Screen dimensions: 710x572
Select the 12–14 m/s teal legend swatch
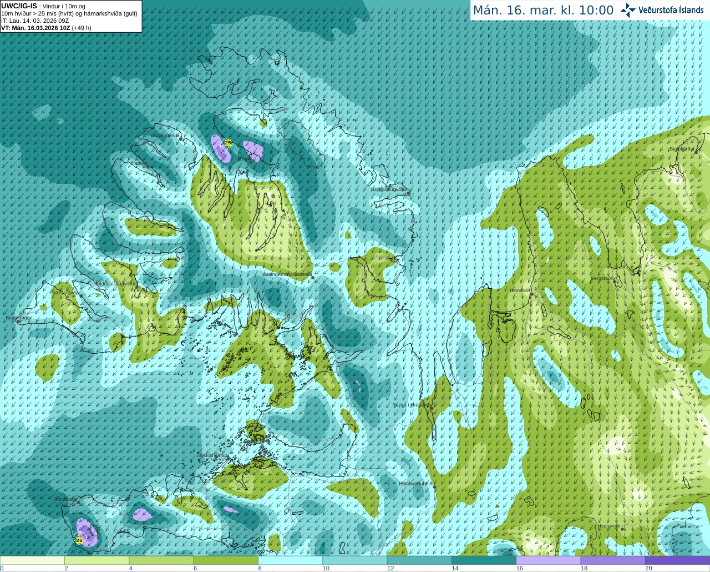pyautogui.click(x=419, y=560)
